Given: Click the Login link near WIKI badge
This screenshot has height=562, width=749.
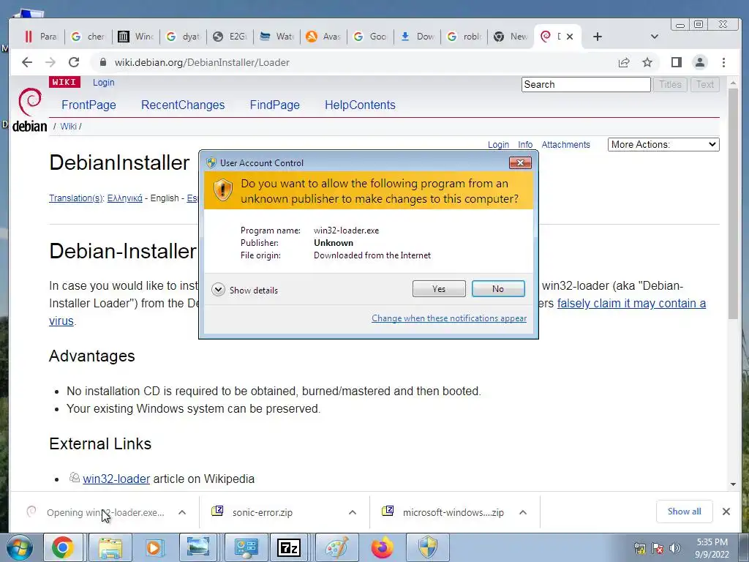Looking at the screenshot, I should pyautogui.click(x=104, y=82).
